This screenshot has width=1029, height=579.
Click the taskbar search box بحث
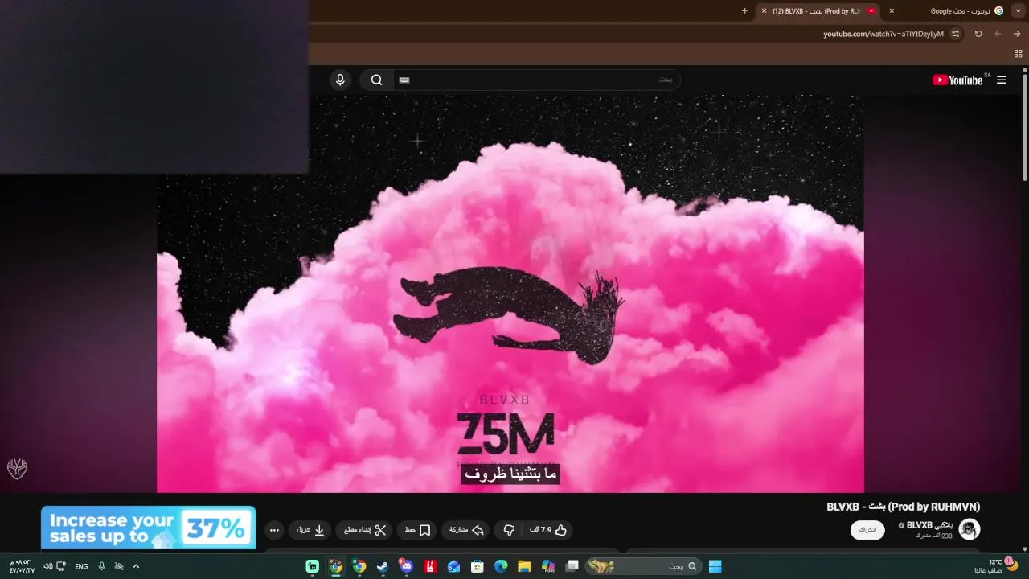pos(643,566)
